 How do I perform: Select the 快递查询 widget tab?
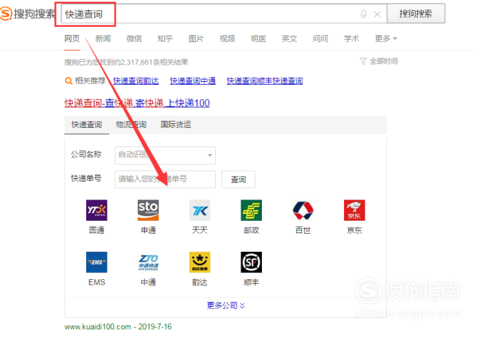point(86,124)
